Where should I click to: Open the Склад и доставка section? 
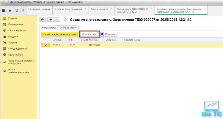pyautogui.click(x=18, y=49)
